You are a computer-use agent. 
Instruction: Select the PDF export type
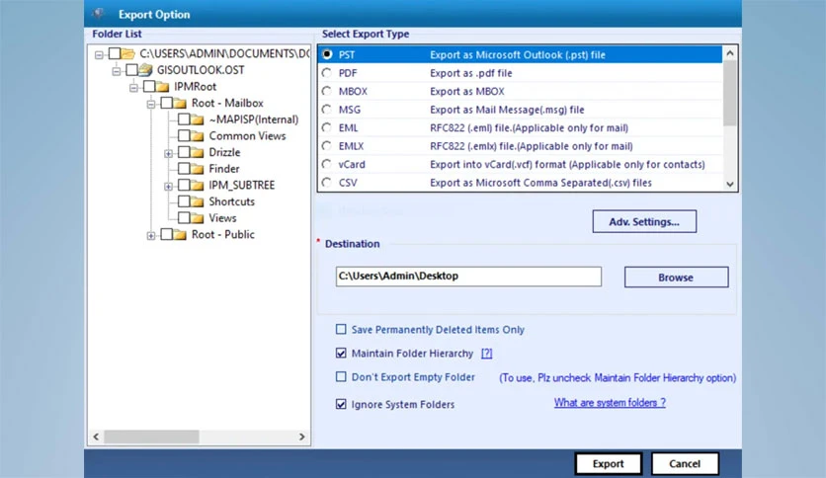[x=327, y=73]
